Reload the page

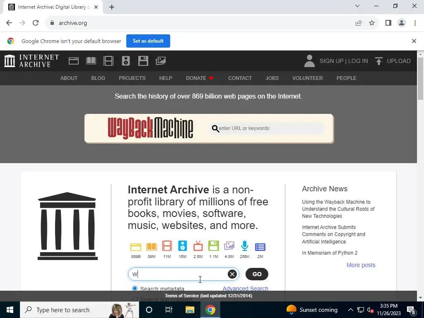[36, 23]
